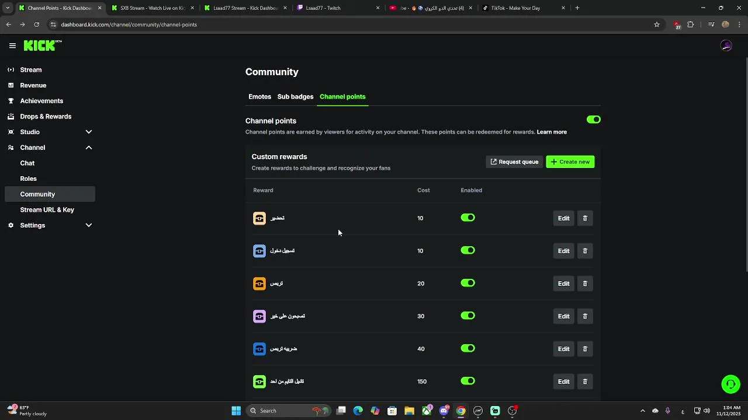Viewport: 748px width, 420px height.
Task: Follow the Learn more link
Action: tap(552, 132)
